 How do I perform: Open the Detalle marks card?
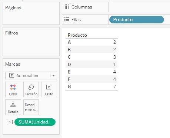[x=13, y=107]
